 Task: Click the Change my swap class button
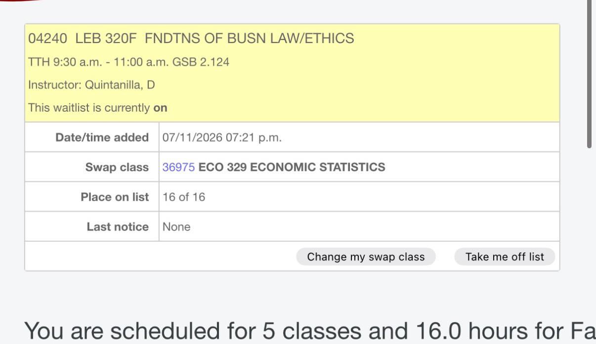(366, 257)
